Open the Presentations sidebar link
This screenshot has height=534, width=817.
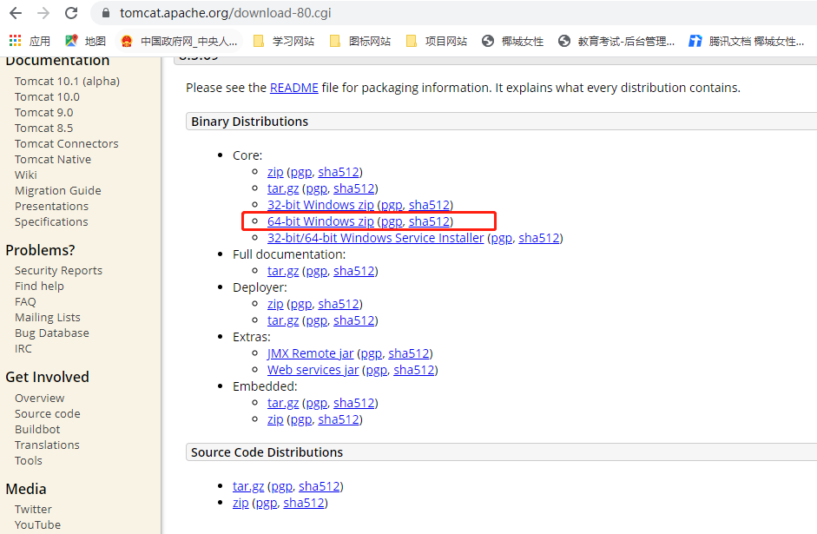51,207
